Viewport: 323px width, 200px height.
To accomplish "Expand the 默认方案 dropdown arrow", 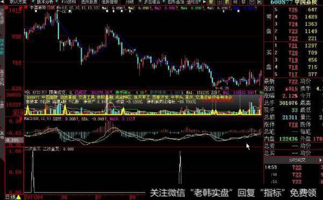I will click(33, 2).
